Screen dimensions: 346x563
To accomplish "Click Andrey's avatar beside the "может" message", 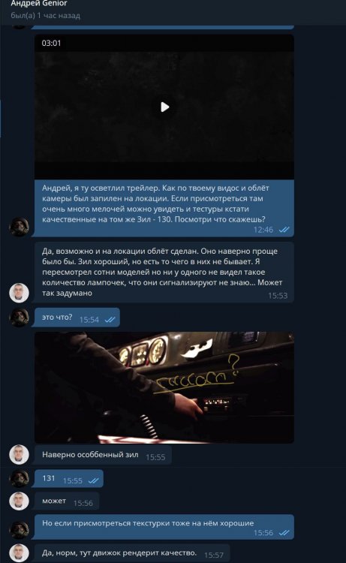I will click(x=19, y=501).
